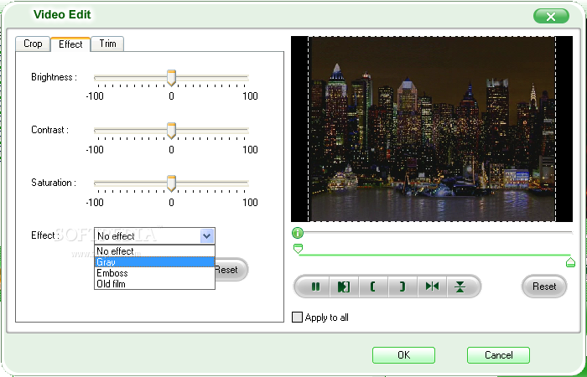Click the video preview image
The width and height of the screenshot is (587, 377).
click(x=432, y=129)
